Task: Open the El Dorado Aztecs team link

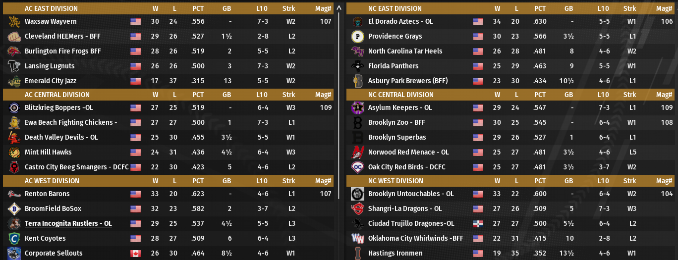Action: pyautogui.click(x=400, y=22)
